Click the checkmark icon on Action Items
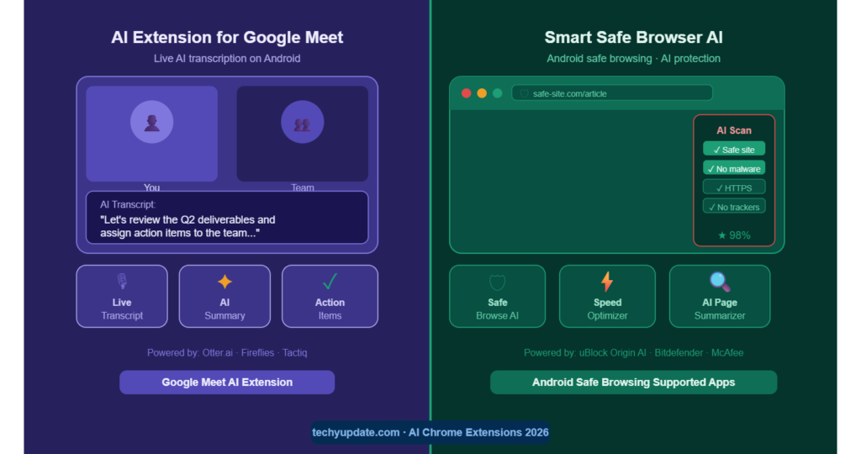Screen dimensions: 861x454 click(330, 282)
